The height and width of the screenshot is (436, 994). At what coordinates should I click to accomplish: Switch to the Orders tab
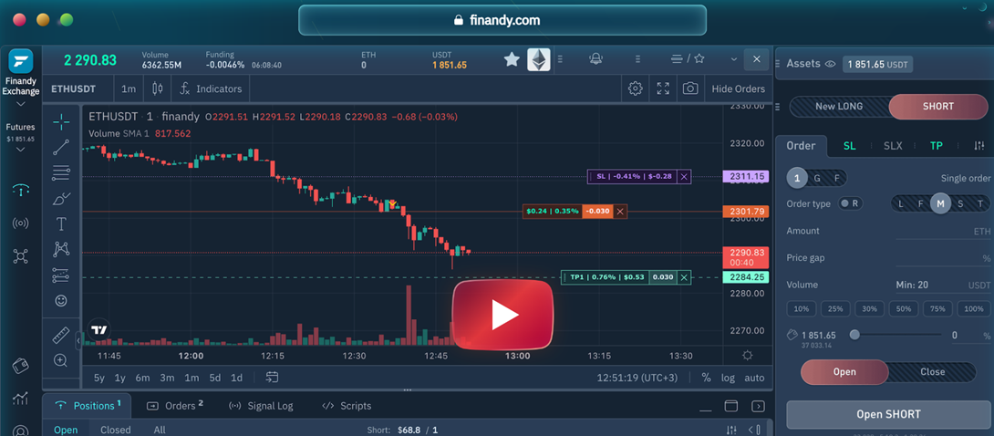click(176, 406)
